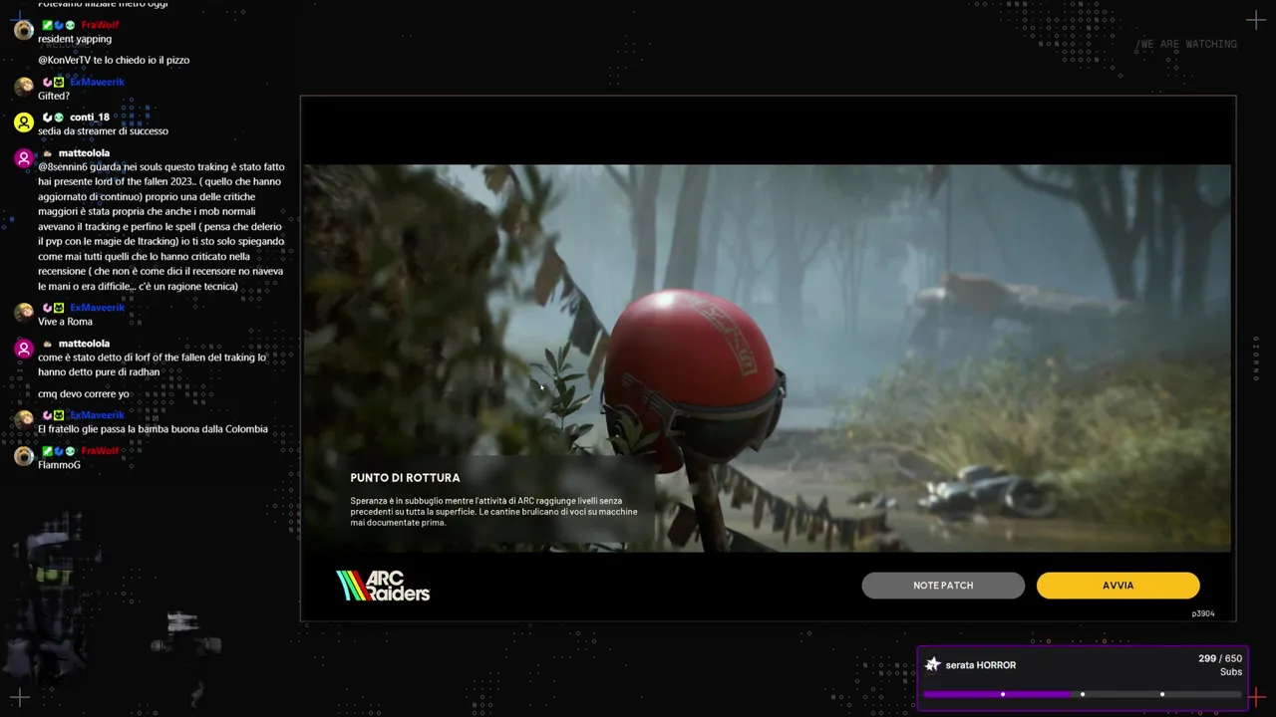1276x717 pixels.
Task: Open the conti_18 username
Action: point(90,118)
